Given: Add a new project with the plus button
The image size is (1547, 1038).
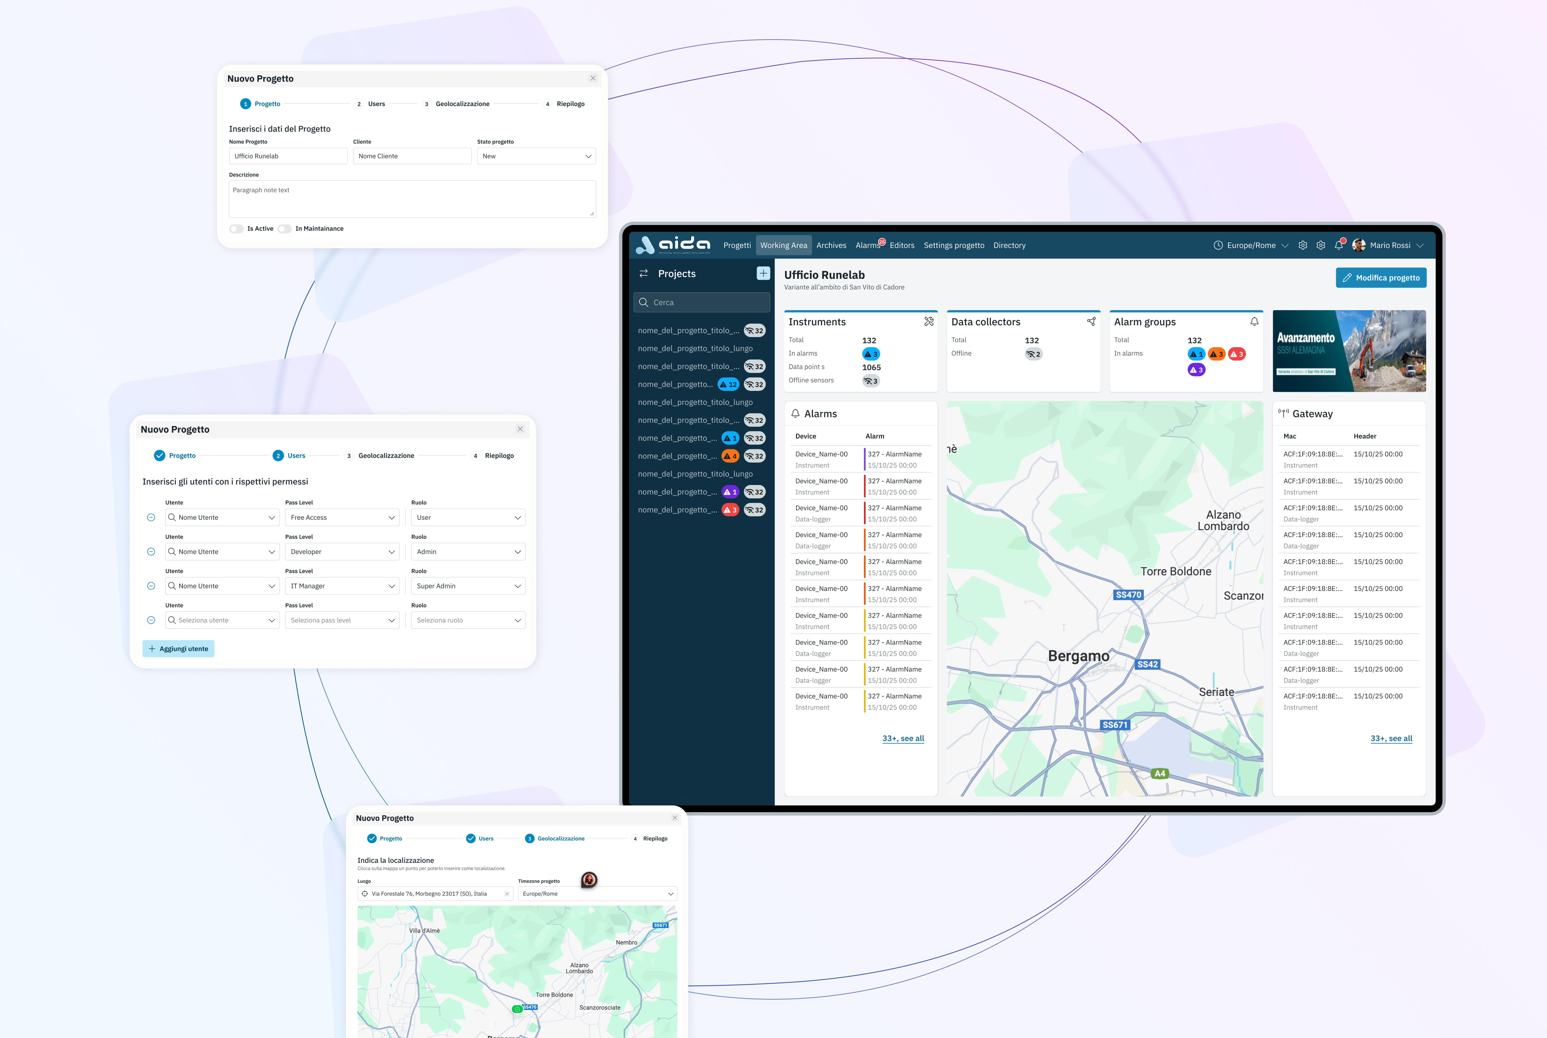Looking at the screenshot, I should 763,273.
